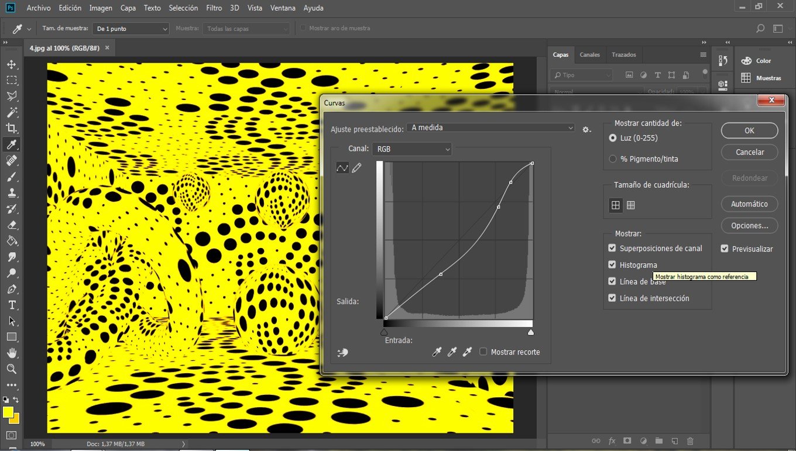
Task: Open the preset options gear menu
Action: (x=586, y=129)
